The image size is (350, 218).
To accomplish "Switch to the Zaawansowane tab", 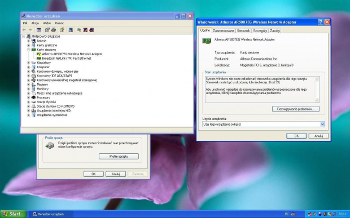I will click(x=223, y=31).
